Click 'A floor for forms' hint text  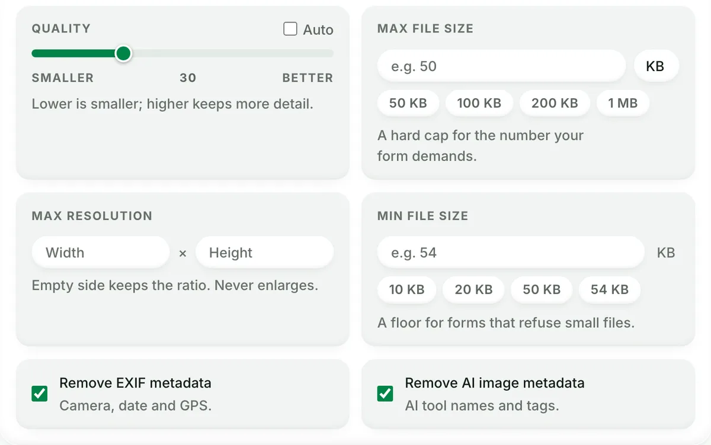pyautogui.click(x=506, y=323)
